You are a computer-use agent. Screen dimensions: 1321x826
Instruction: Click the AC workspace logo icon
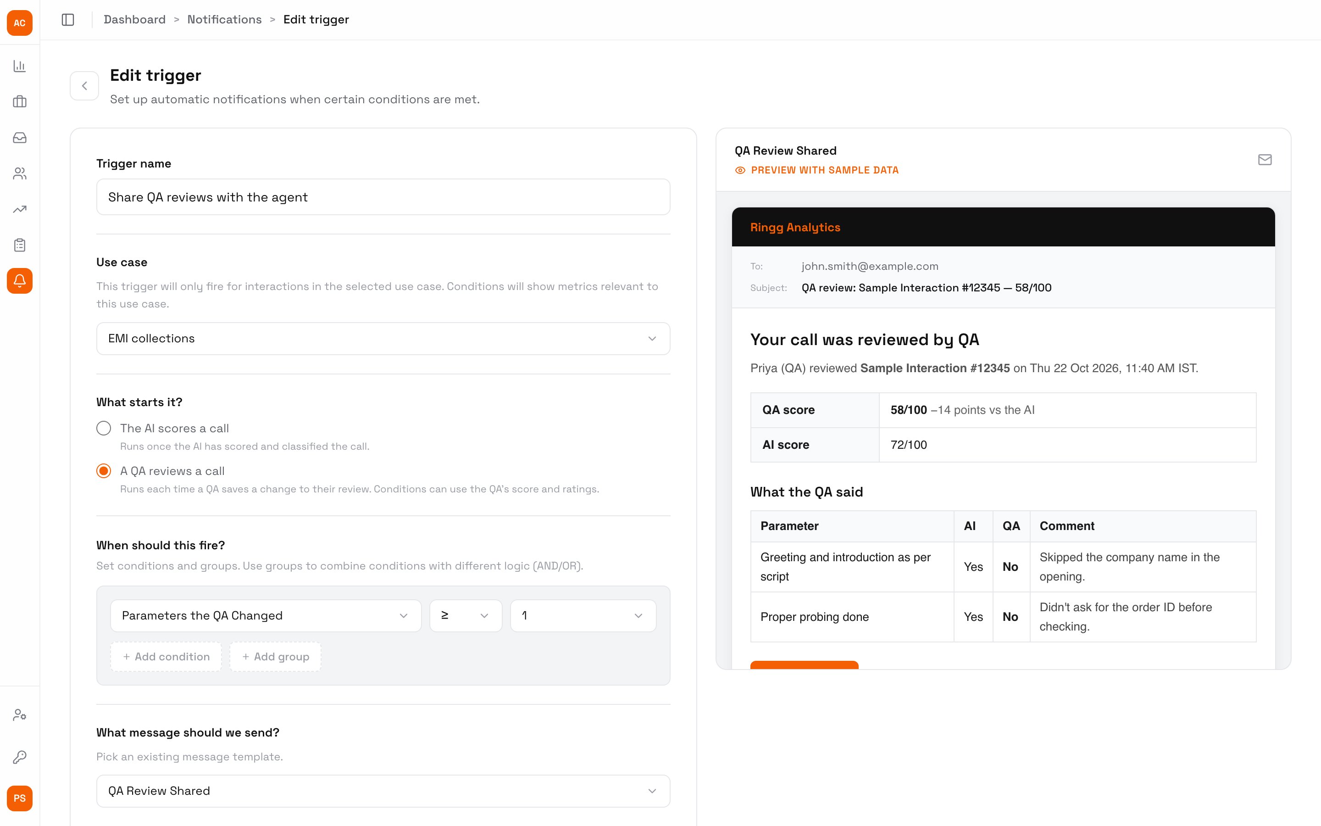point(20,23)
